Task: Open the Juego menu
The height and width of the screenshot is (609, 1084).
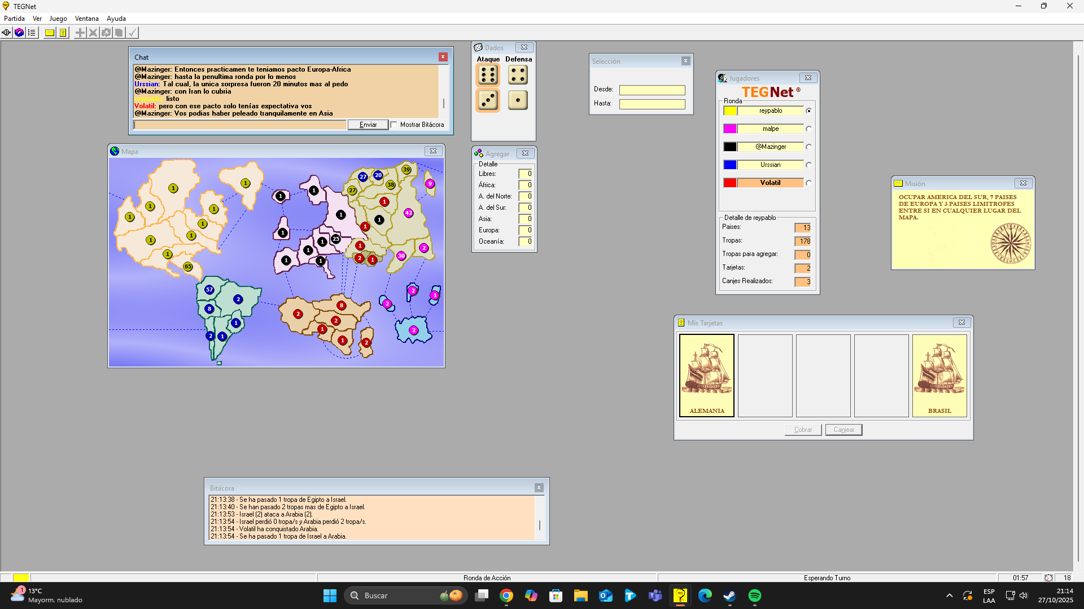Action: [58, 19]
